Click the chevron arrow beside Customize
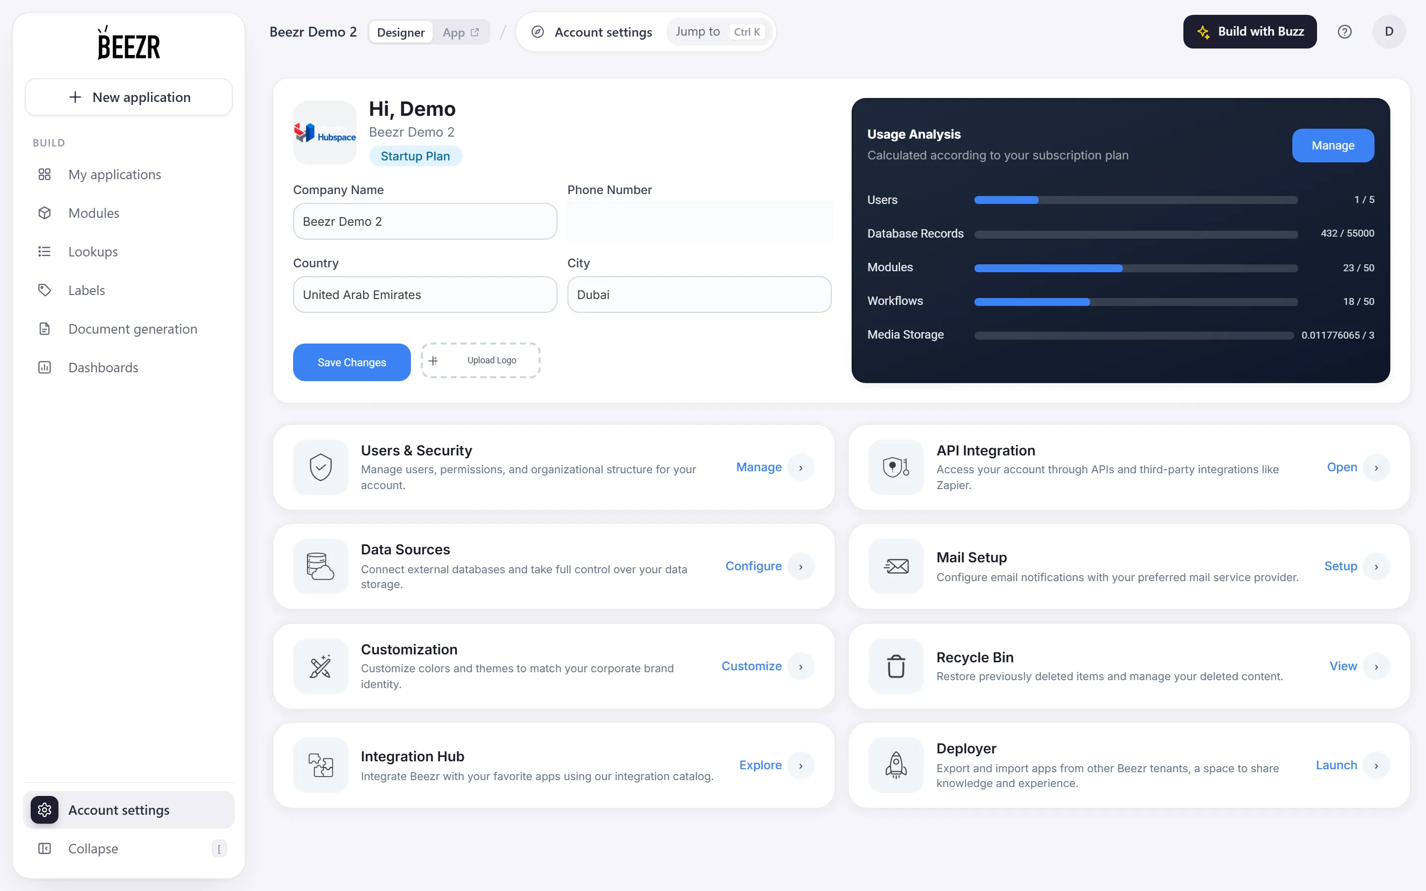1426x891 pixels. click(x=801, y=666)
